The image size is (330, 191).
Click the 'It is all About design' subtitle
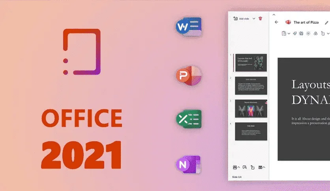click(311, 121)
